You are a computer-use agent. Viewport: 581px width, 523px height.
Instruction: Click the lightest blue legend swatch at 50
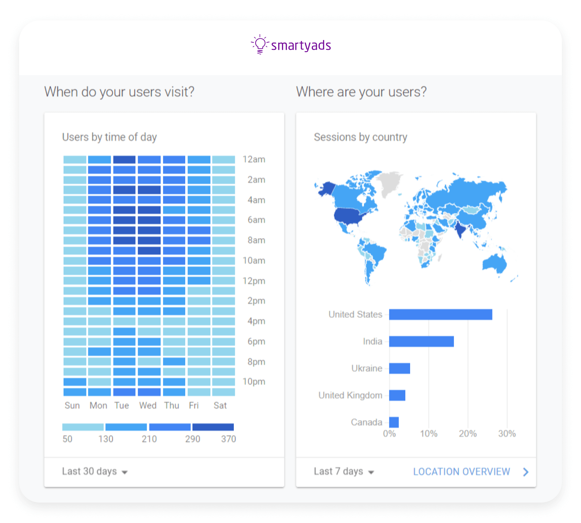pos(83,427)
